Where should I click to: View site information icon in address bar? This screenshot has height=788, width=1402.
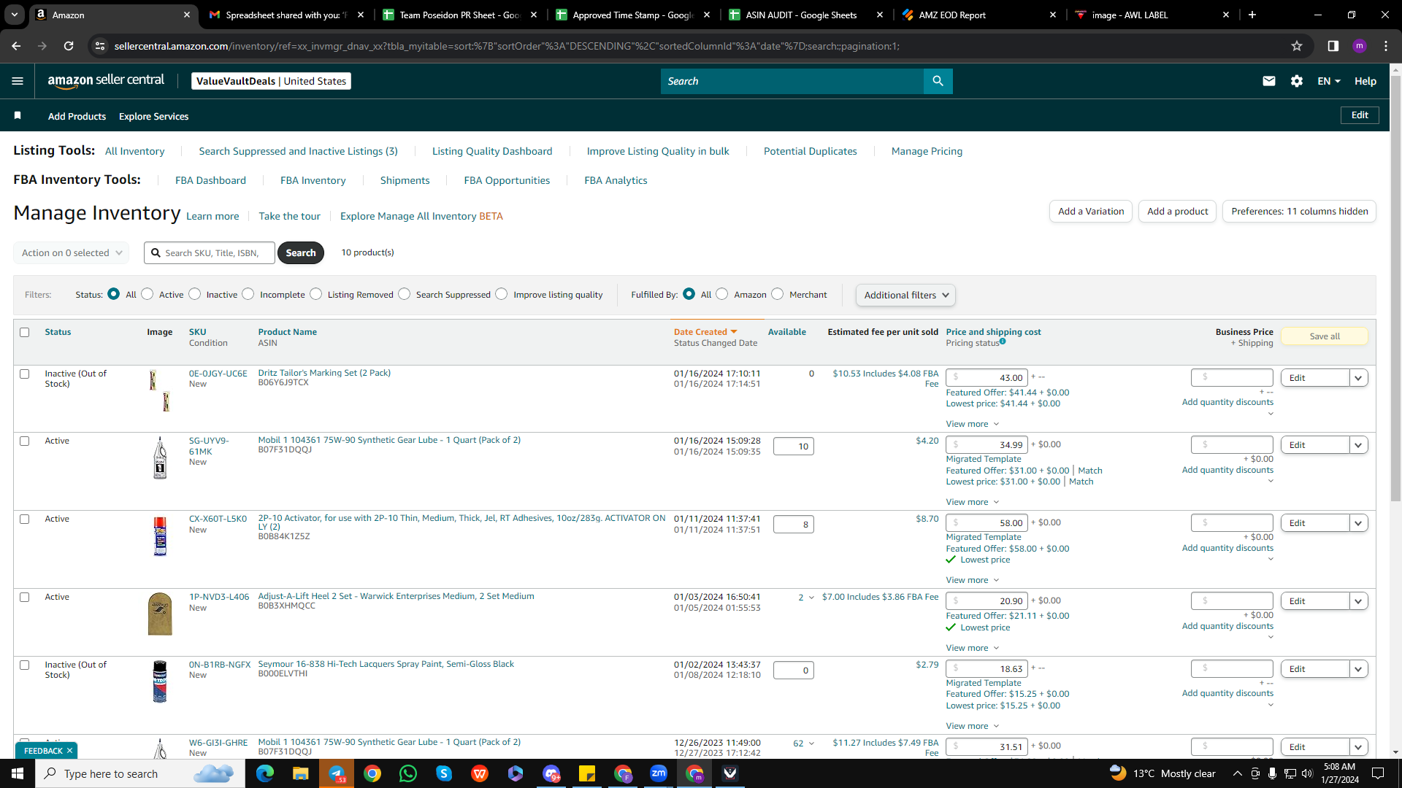pos(100,46)
